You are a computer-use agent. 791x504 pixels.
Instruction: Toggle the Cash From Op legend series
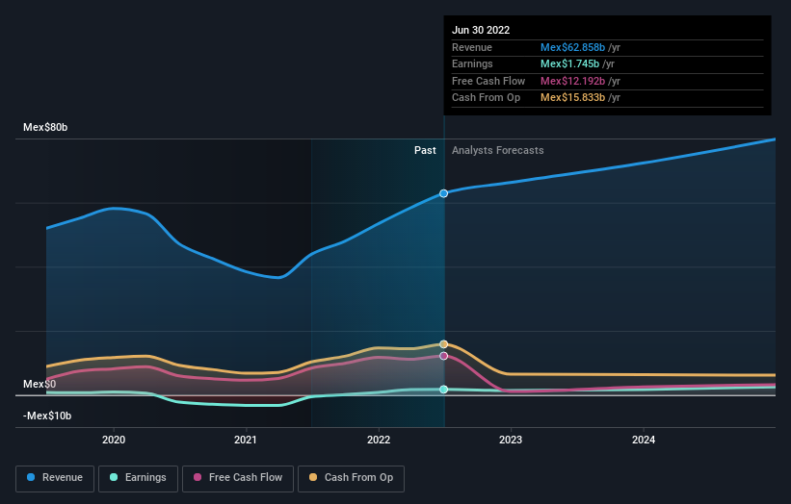tap(351, 478)
